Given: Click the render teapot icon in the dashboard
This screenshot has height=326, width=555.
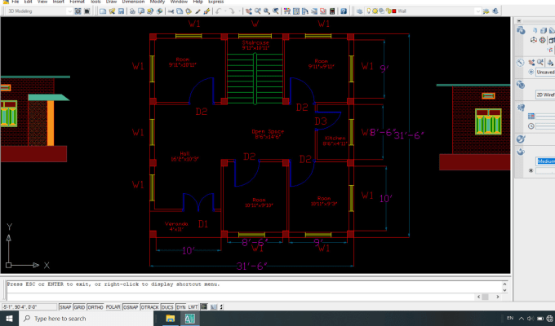Looking at the screenshot, I should coord(521,152).
